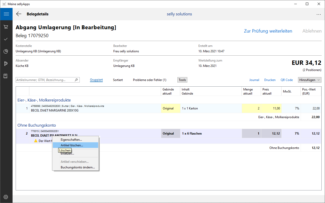Expand the Hinzufügen dropdown
Viewport: 325px width, 203px height.
pyautogui.click(x=310, y=80)
